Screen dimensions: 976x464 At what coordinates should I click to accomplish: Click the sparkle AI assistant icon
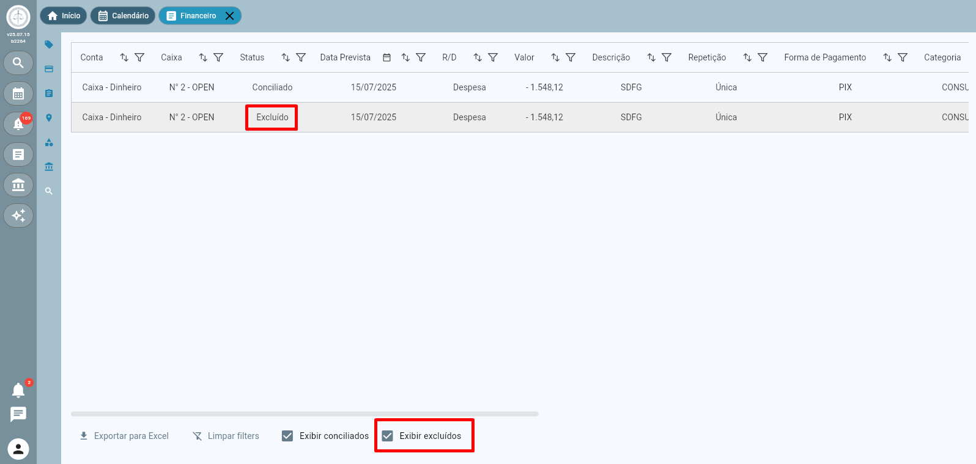[x=18, y=216]
